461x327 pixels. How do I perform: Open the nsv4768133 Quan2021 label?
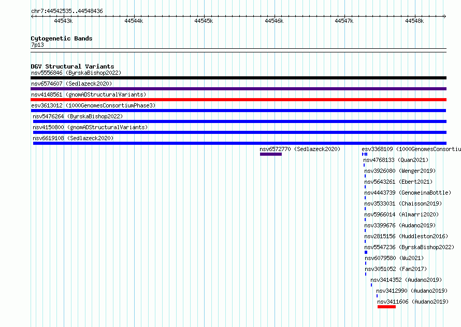[396, 160]
